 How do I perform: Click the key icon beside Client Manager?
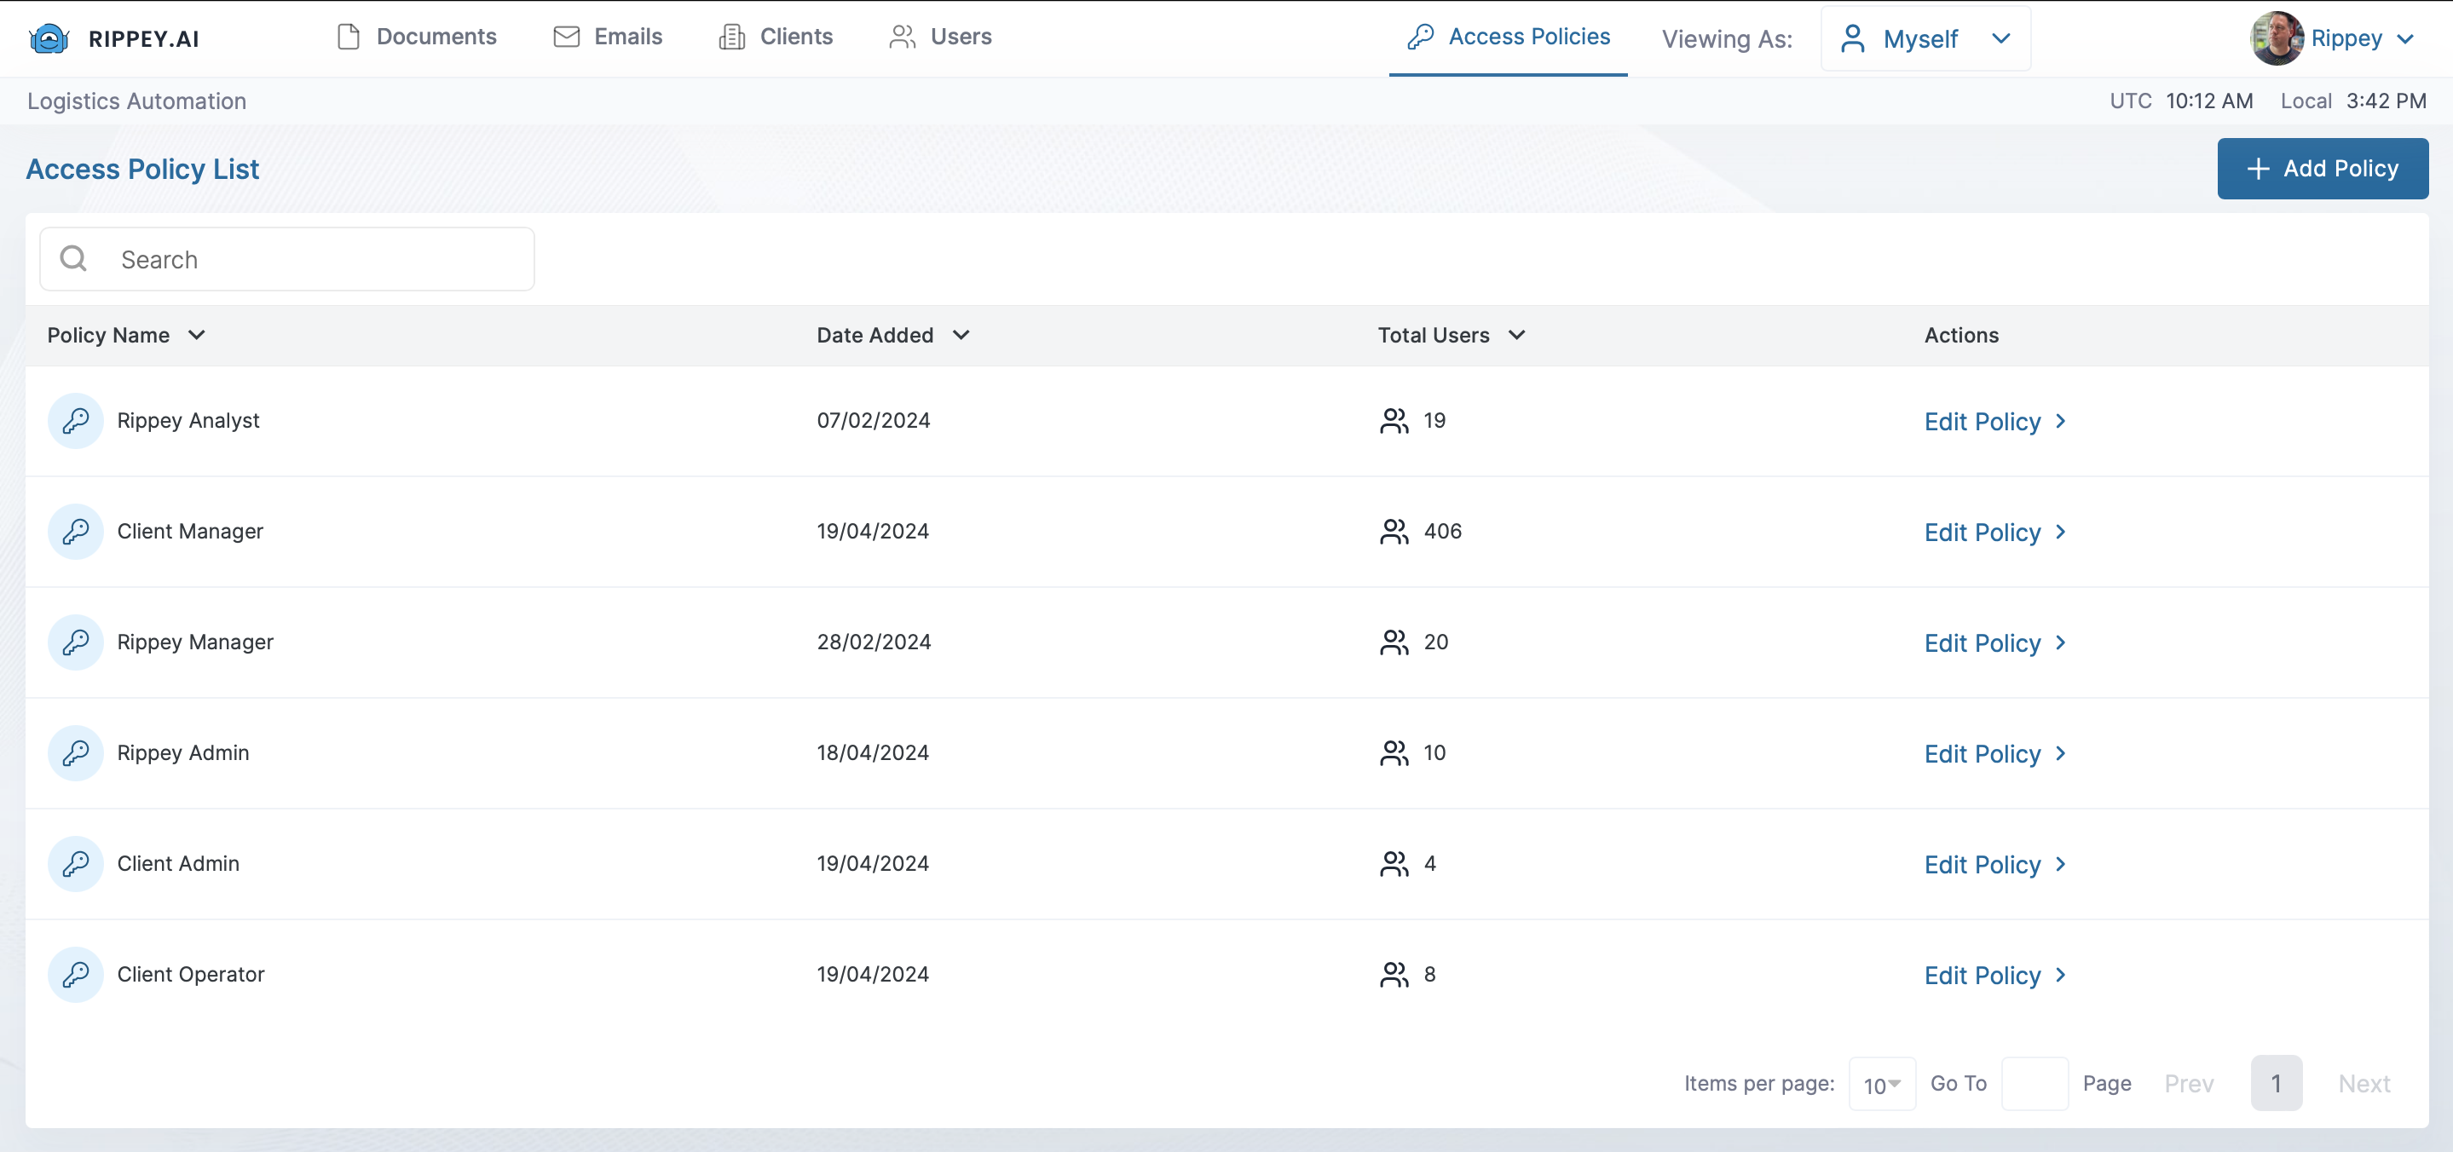76,531
